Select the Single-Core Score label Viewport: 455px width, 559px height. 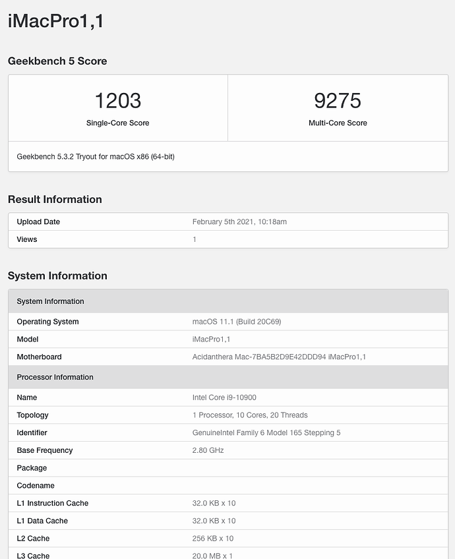point(117,123)
